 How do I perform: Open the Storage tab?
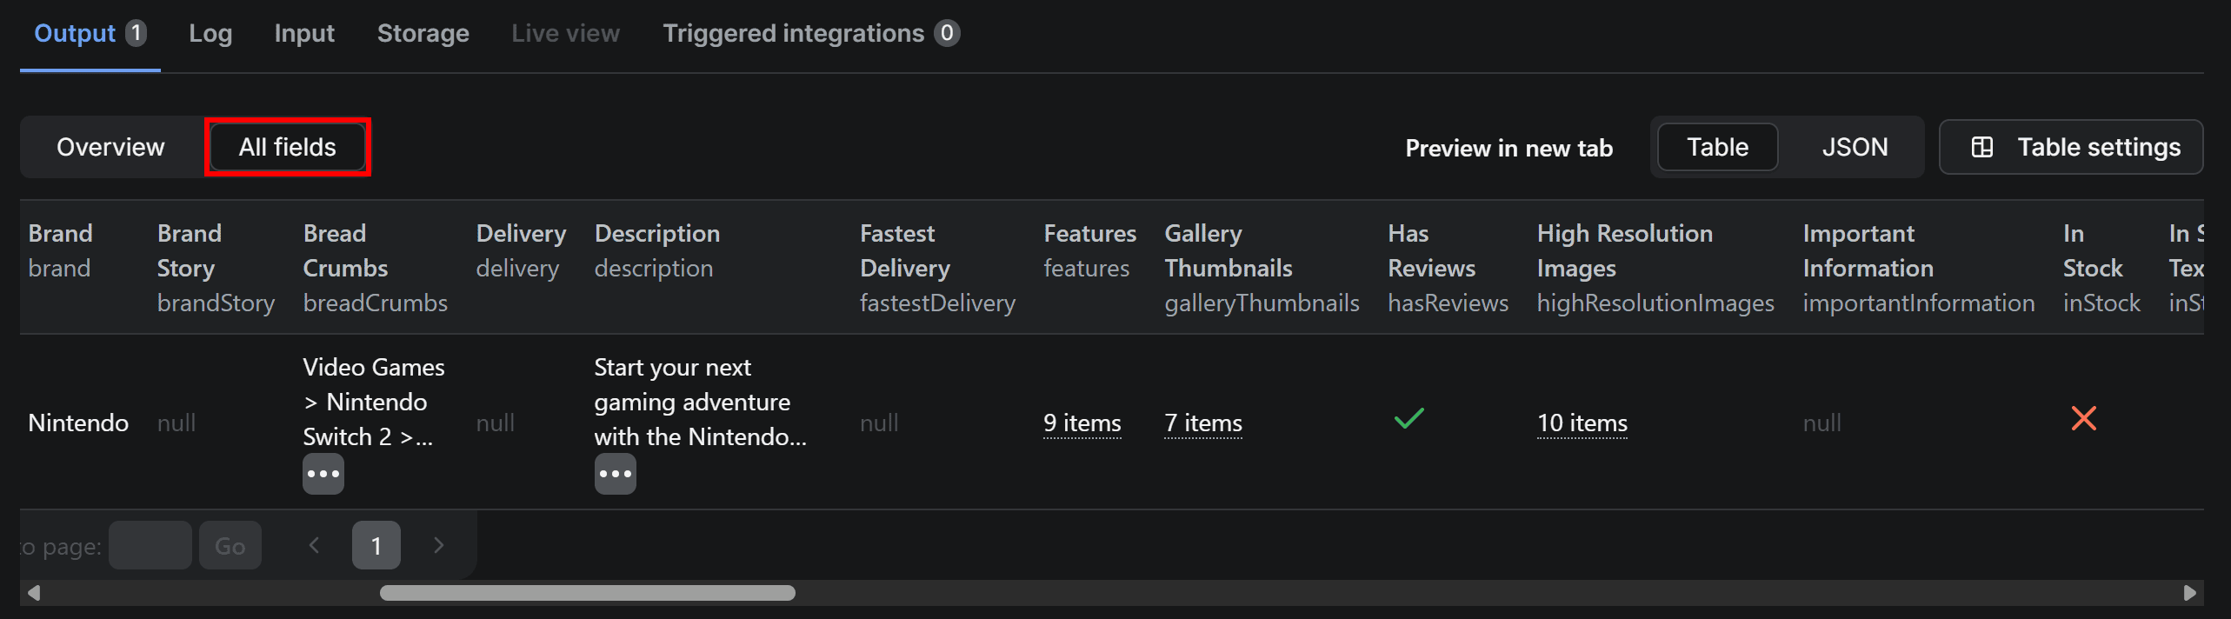[x=423, y=33]
